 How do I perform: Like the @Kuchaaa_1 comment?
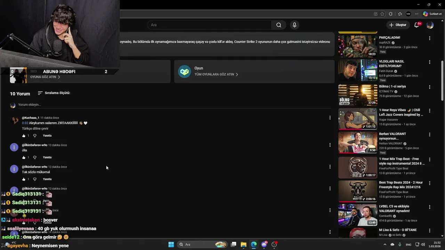click(24, 136)
